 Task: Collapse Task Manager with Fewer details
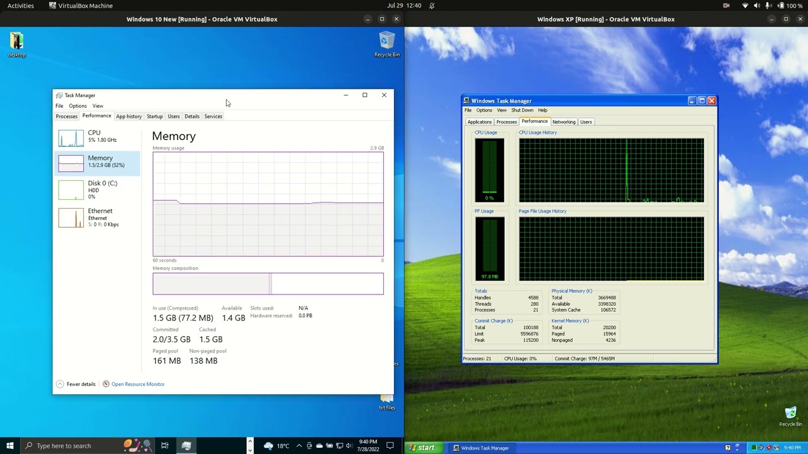click(x=76, y=384)
